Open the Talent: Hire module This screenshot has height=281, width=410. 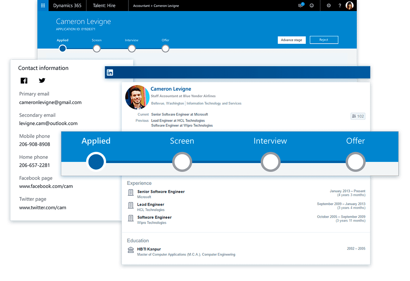click(104, 5)
